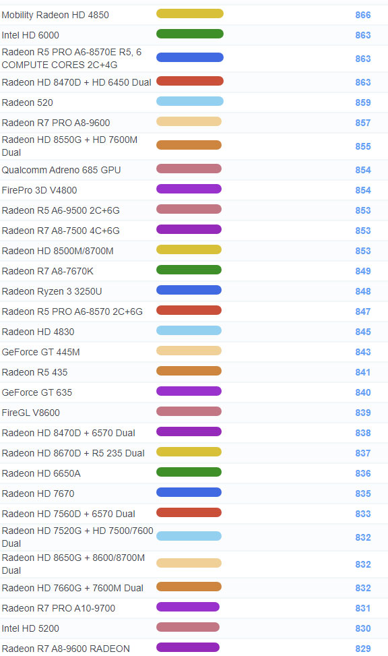The width and height of the screenshot is (388, 656).
Task: Click score 838 for Radeon HD 8470D + 6570 Dual
Action: tap(363, 433)
